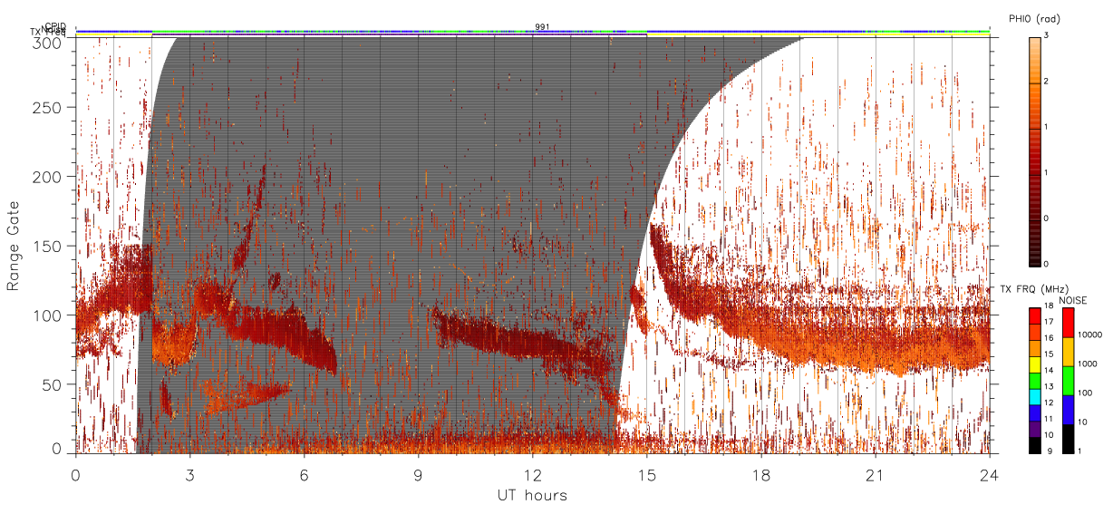Click the x-axis tick label '18'
Image resolution: width=1113 pixels, height=514 pixels.
760,474
